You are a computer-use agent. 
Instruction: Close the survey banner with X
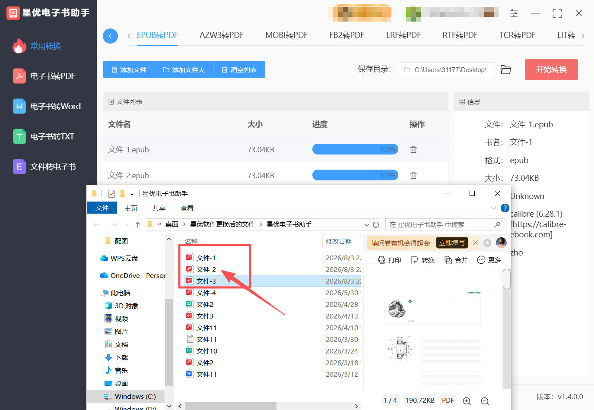tap(475, 243)
